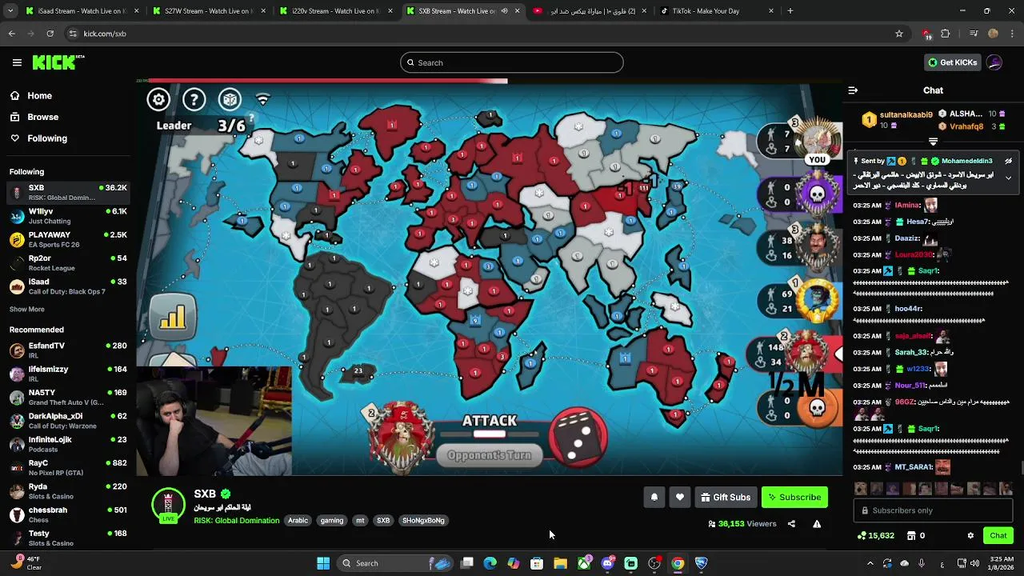Click the 15,632 KICKs balance
This screenshot has height=576, width=1024.
coord(875,535)
